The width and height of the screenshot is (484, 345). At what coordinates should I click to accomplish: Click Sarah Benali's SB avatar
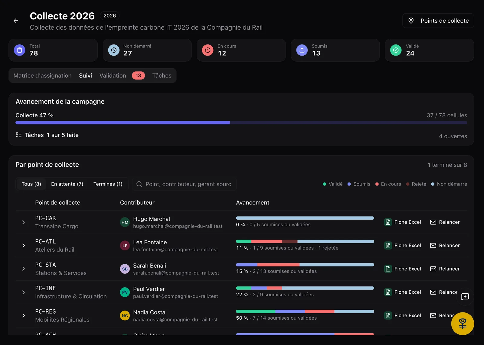[125, 269]
